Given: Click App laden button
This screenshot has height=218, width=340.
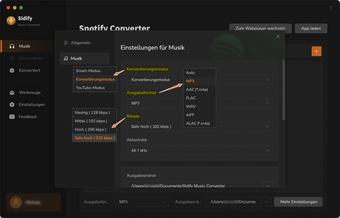Looking at the screenshot, I should click(311, 28).
